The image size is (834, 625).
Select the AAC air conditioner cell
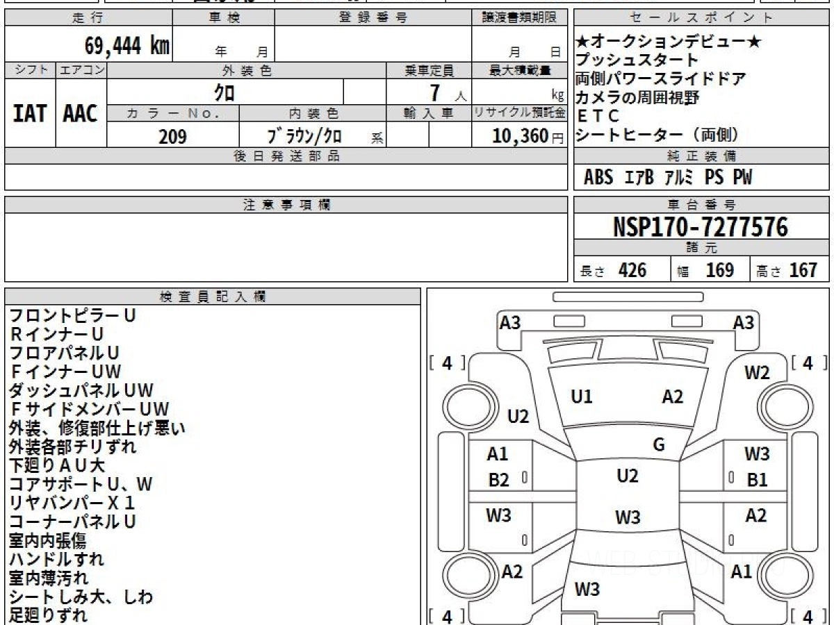tap(81, 113)
